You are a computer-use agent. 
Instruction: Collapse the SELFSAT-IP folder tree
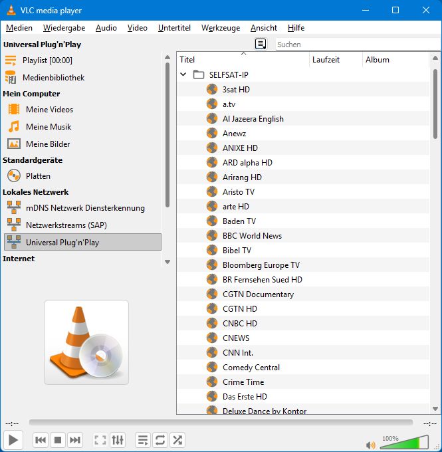coord(183,74)
